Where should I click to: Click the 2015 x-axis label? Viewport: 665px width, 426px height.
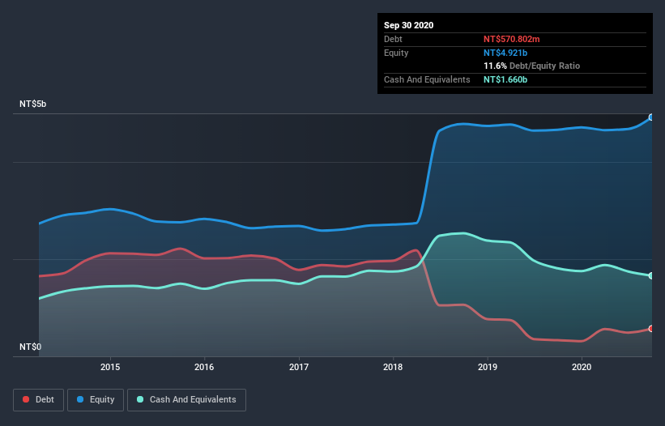pyautogui.click(x=110, y=367)
